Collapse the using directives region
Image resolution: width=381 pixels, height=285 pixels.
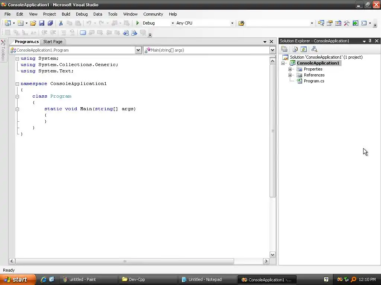17,59
